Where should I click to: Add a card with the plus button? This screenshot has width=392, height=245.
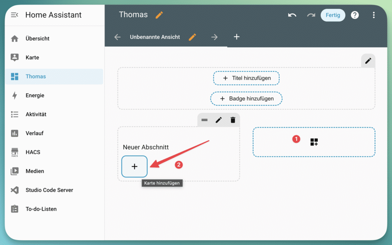(x=134, y=167)
